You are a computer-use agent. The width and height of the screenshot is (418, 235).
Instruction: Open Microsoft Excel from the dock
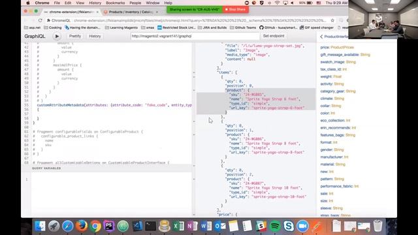[x=178, y=226]
